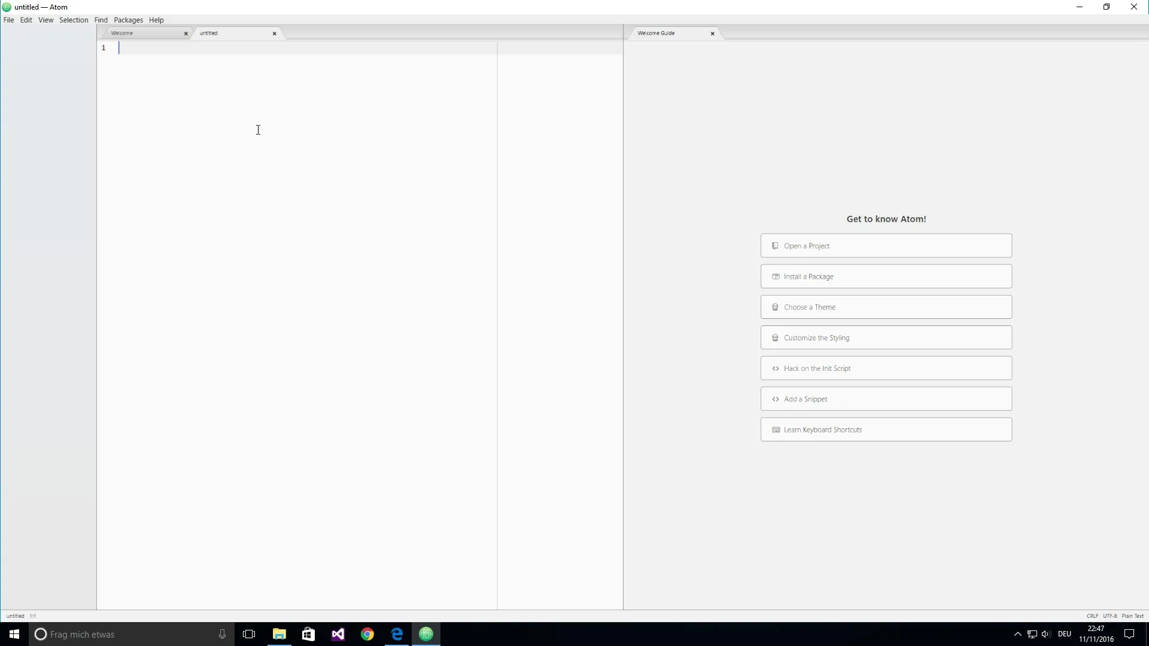The width and height of the screenshot is (1149, 646).
Task: Click the paintcan icon beside Choose a Theme
Action: [x=775, y=307]
